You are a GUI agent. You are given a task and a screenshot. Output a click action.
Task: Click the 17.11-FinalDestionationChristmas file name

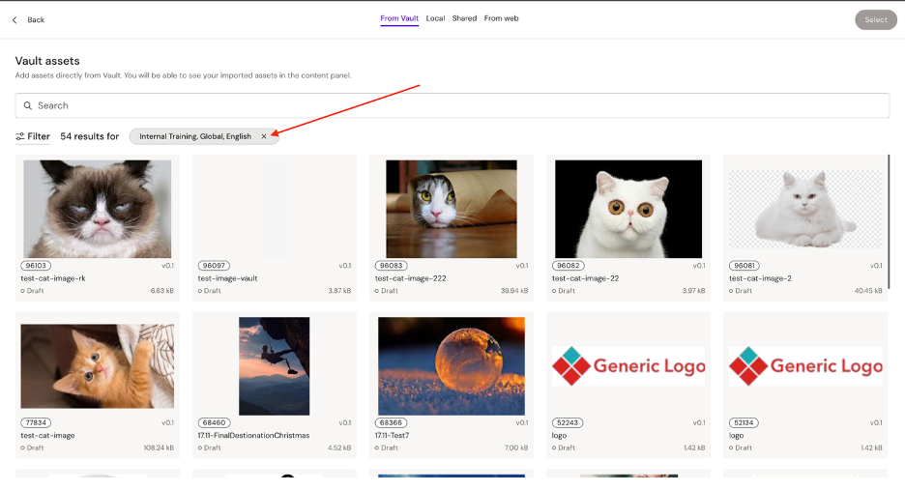pos(253,436)
